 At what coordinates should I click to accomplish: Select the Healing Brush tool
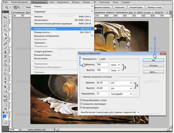pyautogui.click(x=5, y=44)
